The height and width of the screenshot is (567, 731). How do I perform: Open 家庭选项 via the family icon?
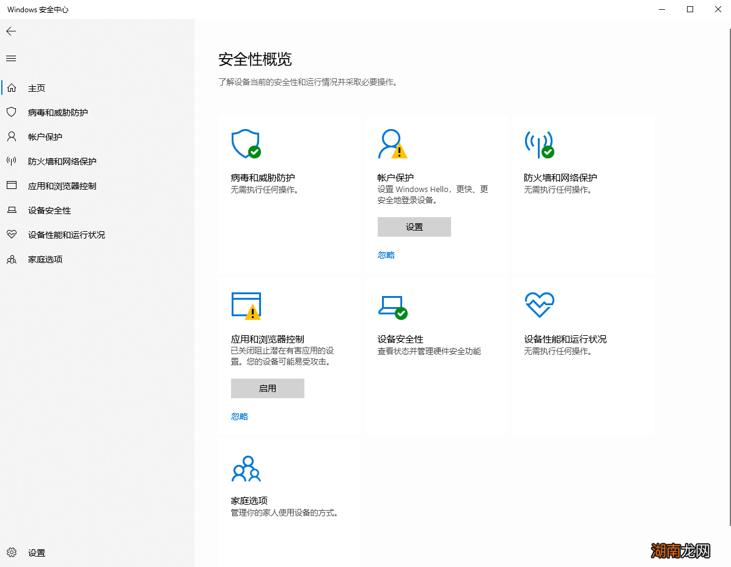[246, 468]
